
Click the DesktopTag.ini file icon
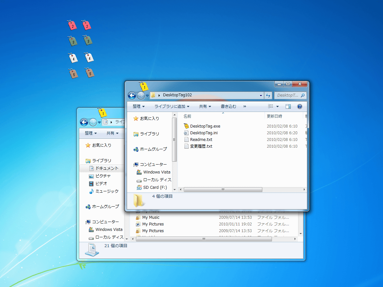[x=186, y=133]
